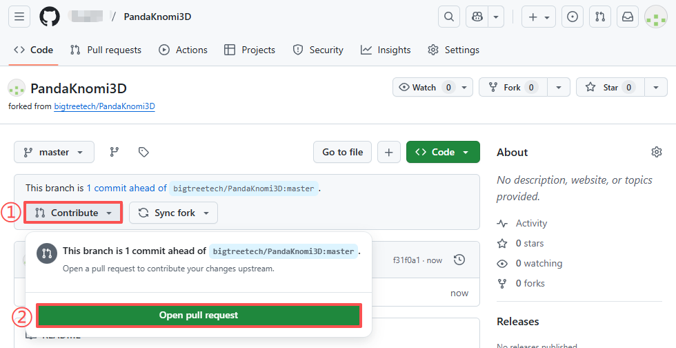The width and height of the screenshot is (676, 348).
Task: View branches icon next to master
Action: click(x=115, y=152)
